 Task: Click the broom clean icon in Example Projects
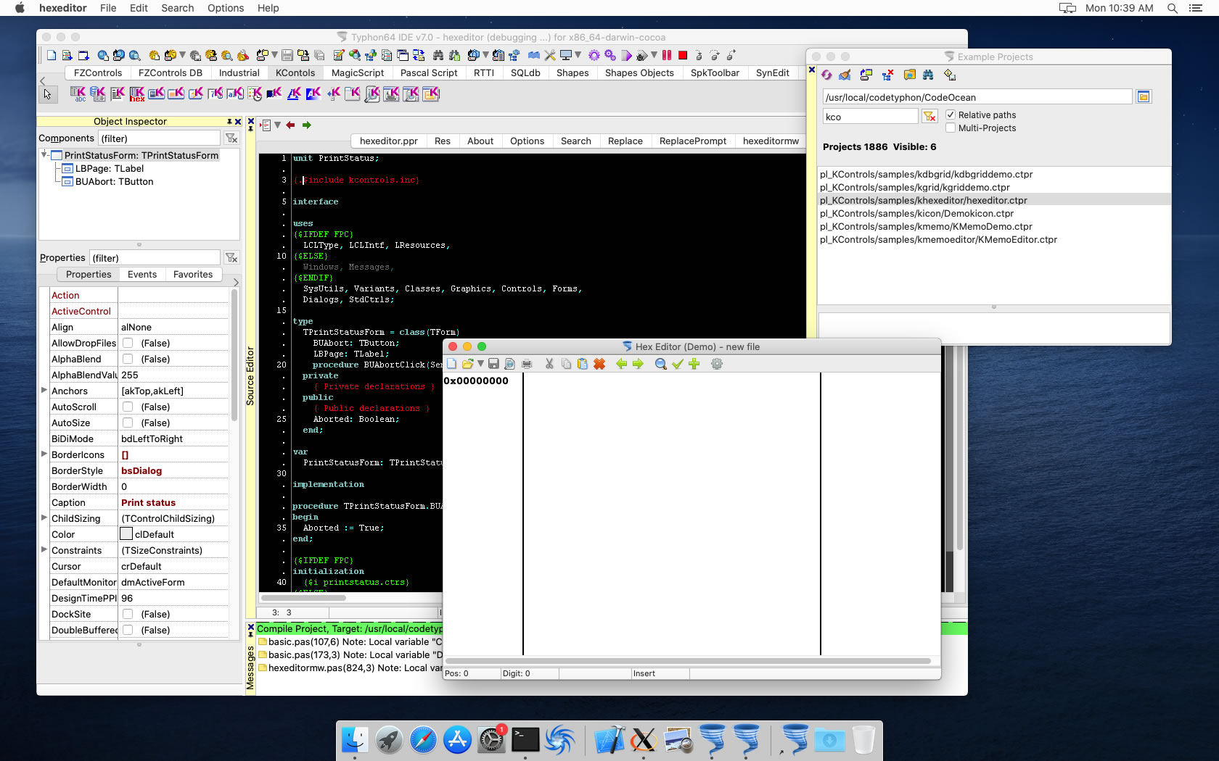click(845, 75)
